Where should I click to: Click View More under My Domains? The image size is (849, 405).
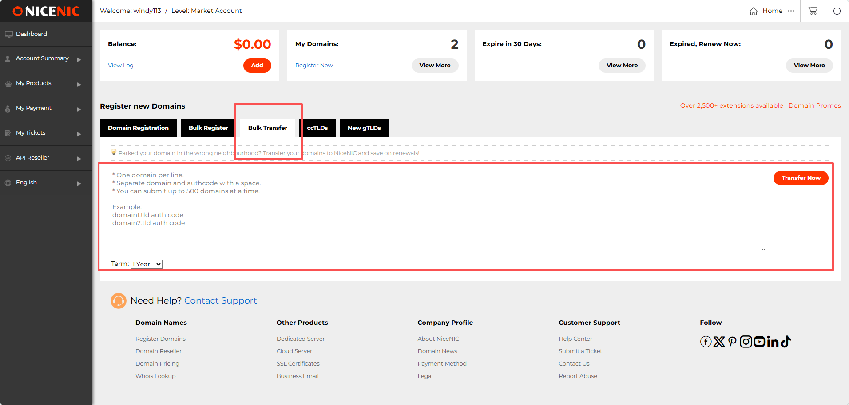point(435,66)
